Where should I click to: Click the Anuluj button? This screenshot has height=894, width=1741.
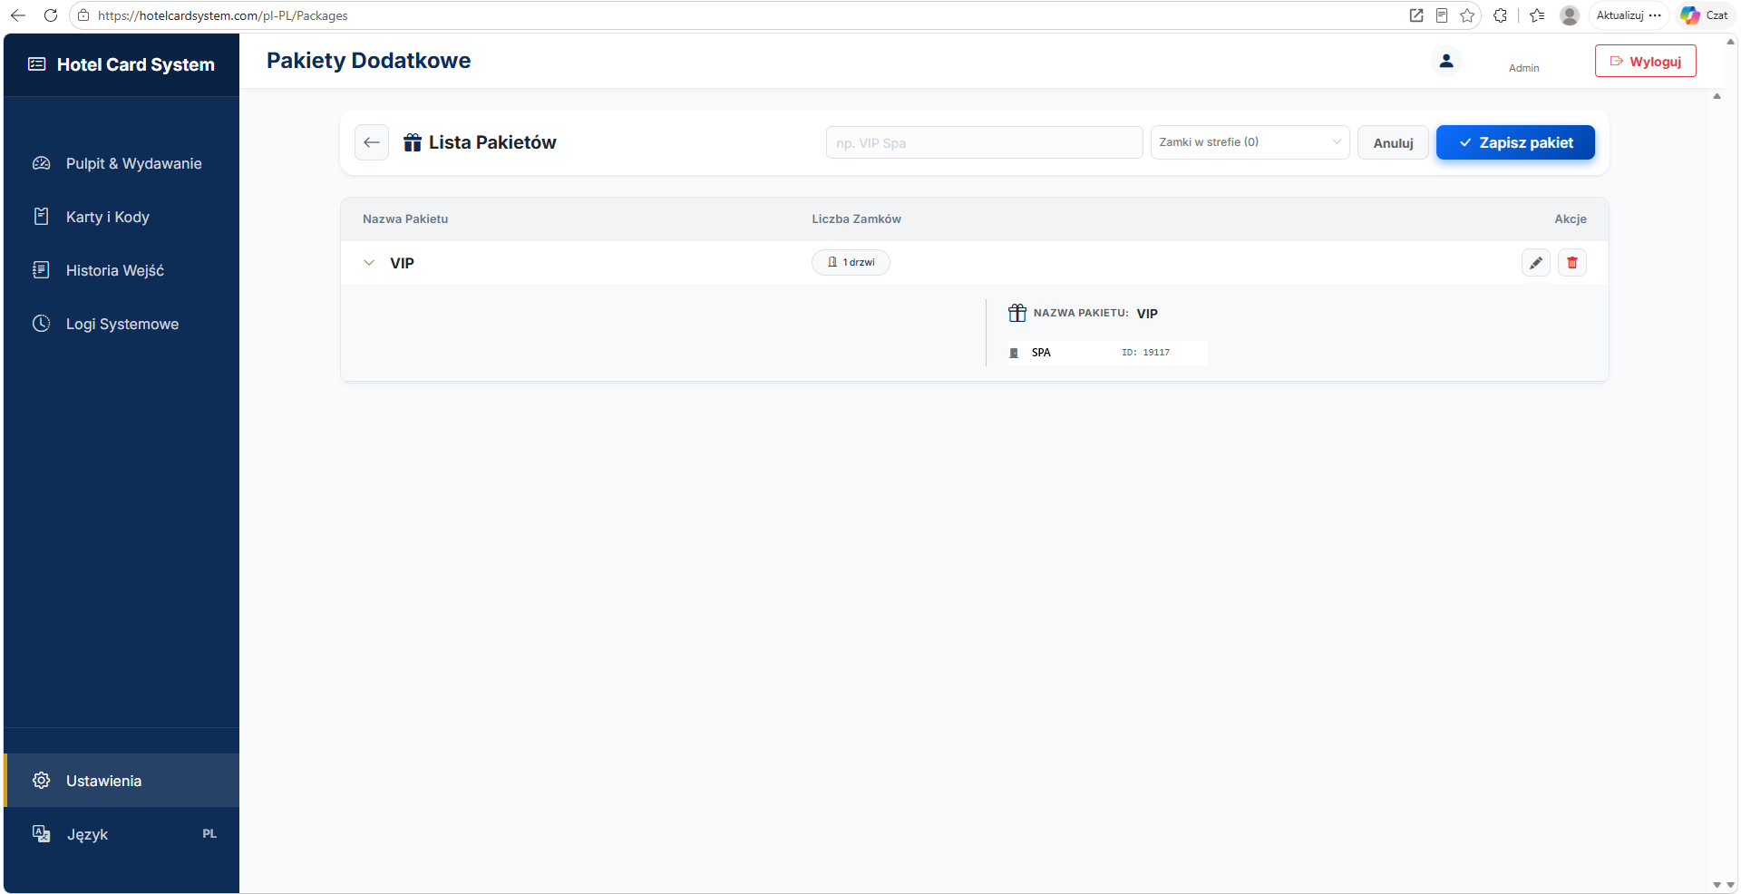[x=1393, y=142]
